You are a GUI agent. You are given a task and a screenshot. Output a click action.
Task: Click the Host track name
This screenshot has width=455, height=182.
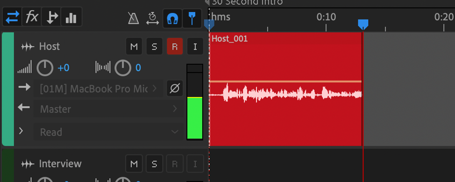coord(50,46)
